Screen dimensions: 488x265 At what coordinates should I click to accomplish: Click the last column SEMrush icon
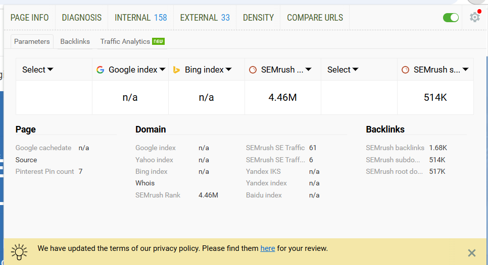[405, 70]
